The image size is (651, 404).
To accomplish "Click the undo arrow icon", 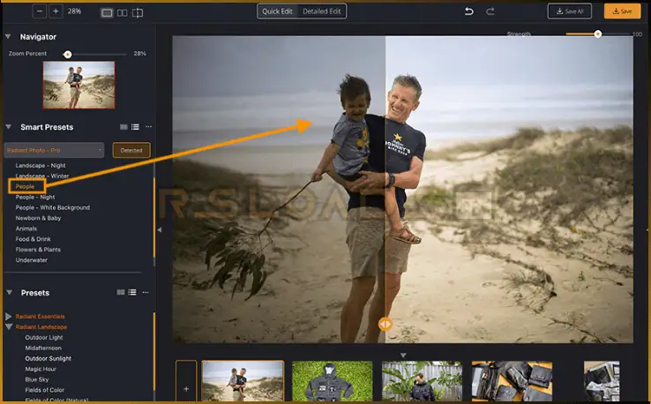I will coord(468,11).
